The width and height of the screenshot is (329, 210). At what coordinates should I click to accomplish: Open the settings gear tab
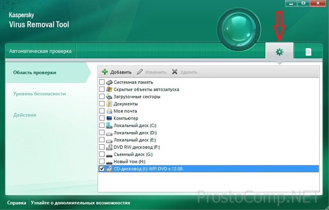click(280, 52)
